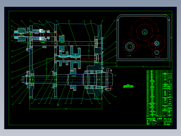Click the 主轴箱 title in the title block

[x=159, y=119]
